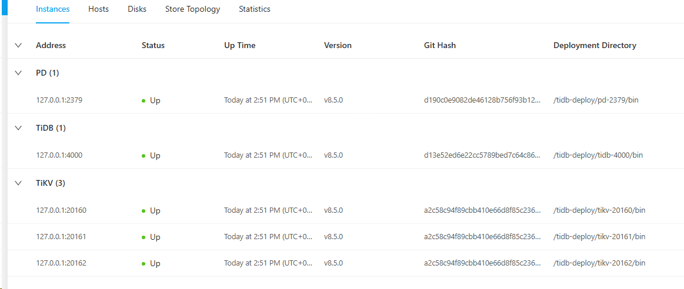
Task: Collapse the PD (1) group
Action: [x=18, y=73]
